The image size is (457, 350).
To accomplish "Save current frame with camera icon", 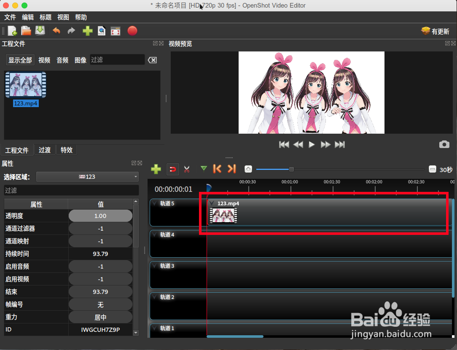I will pos(444,144).
